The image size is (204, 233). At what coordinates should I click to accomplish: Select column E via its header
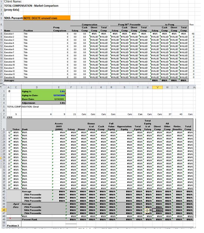pyautogui.click(x=59, y=87)
